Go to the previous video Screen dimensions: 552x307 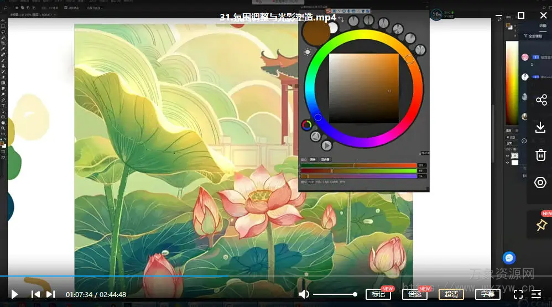click(35, 294)
